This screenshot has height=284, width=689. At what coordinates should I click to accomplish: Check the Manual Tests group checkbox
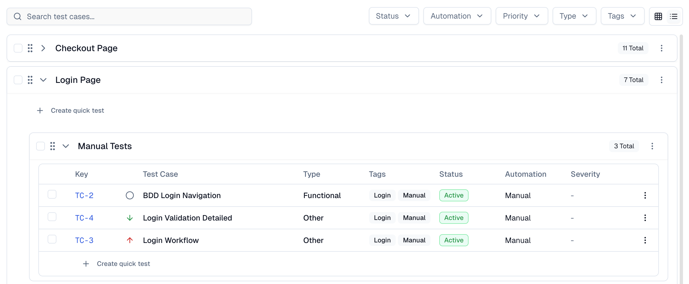pos(41,146)
